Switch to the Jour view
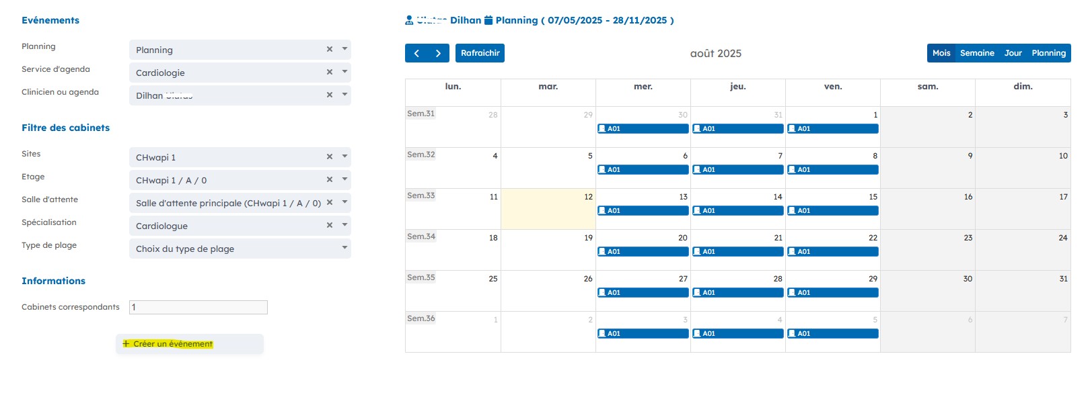The height and width of the screenshot is (395, 1090). 1013,53
